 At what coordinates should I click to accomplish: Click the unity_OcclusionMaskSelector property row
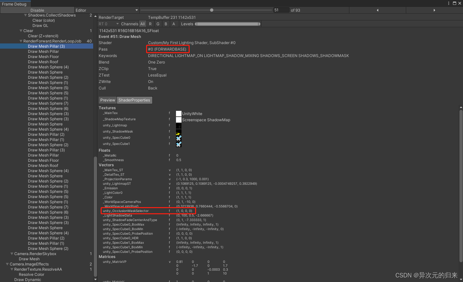pyautogui.click(x=148, y=211)
